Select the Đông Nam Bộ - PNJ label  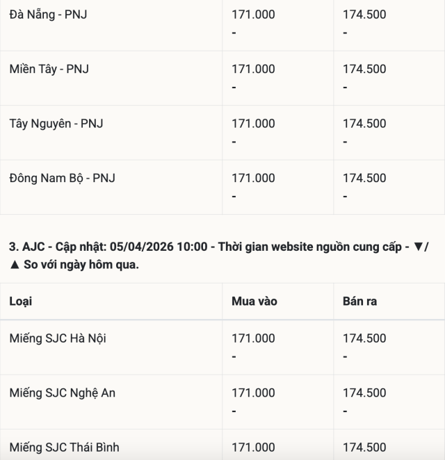[x=62, y=178]
